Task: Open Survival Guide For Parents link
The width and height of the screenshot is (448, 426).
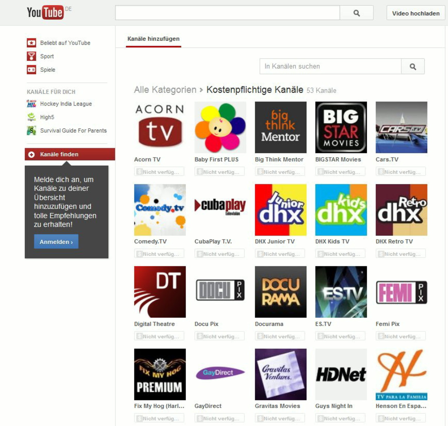Action: tap(73, 130)
